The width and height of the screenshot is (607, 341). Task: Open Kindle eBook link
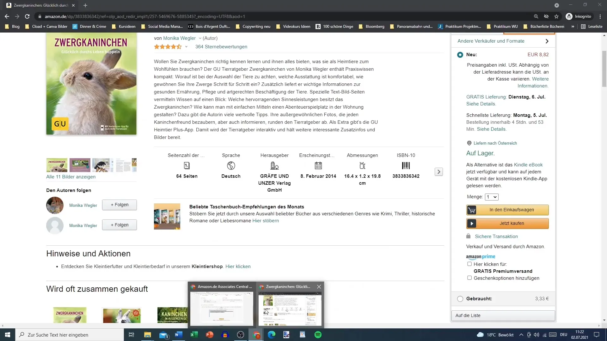528,165
